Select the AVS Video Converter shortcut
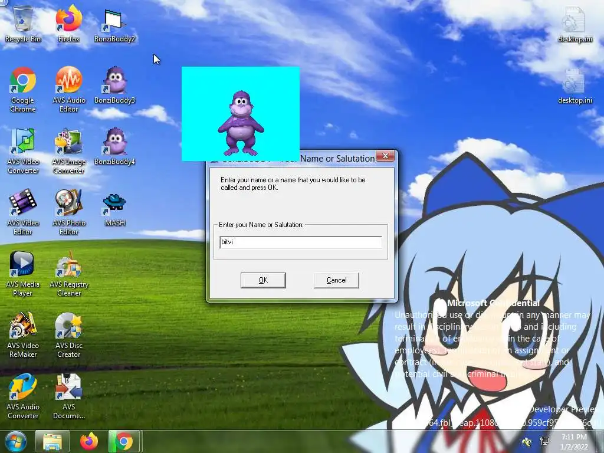Image resolution: width=604 pixels, height=453 pixels. point(23,151)
